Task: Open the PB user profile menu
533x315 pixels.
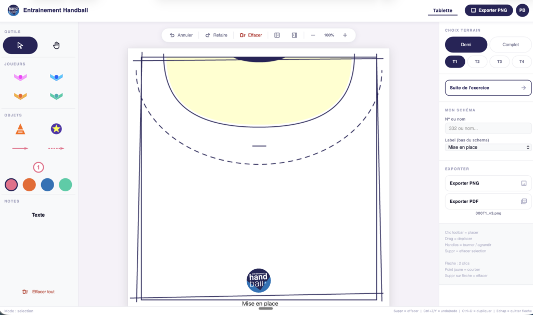Action: pyautogui.click(x=522, y=10)
